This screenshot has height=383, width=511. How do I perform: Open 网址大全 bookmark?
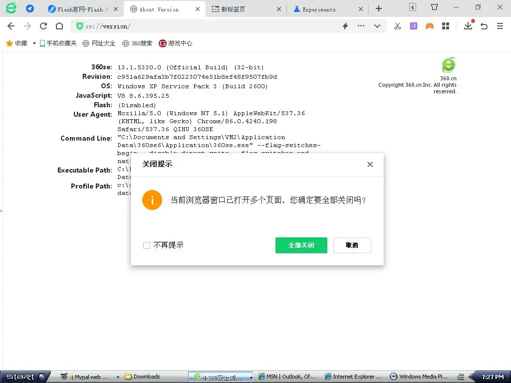(99, 43)
